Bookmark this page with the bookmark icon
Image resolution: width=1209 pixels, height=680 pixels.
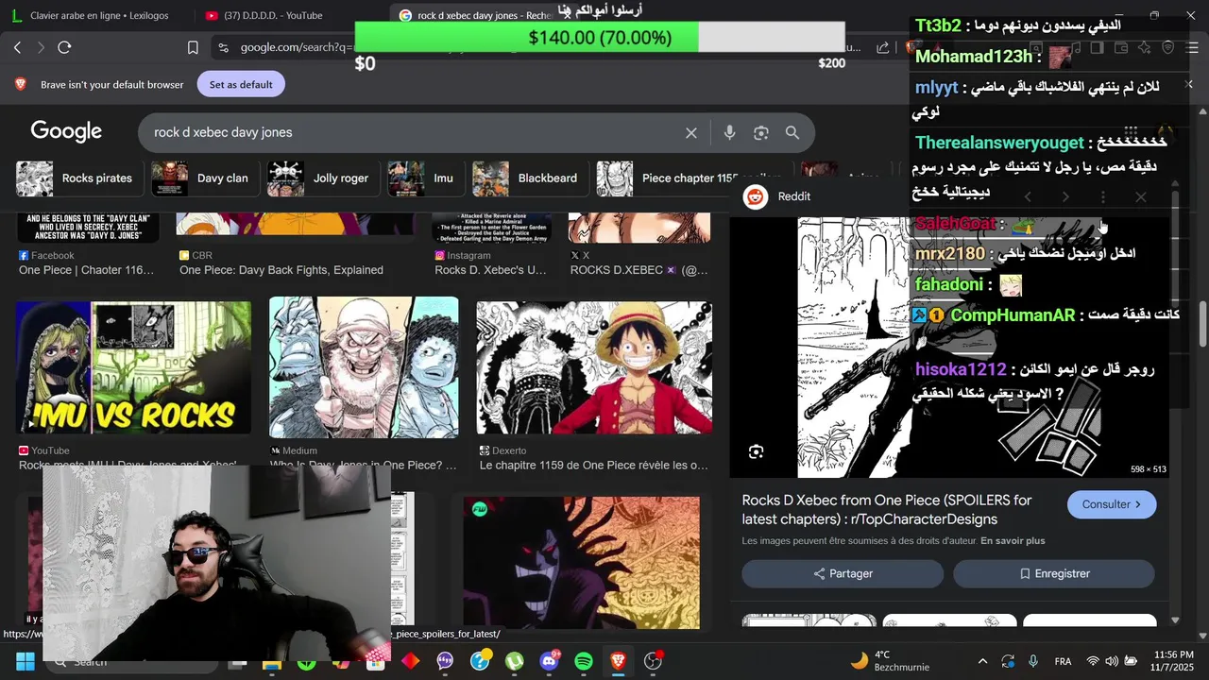[x=193, y=47]
